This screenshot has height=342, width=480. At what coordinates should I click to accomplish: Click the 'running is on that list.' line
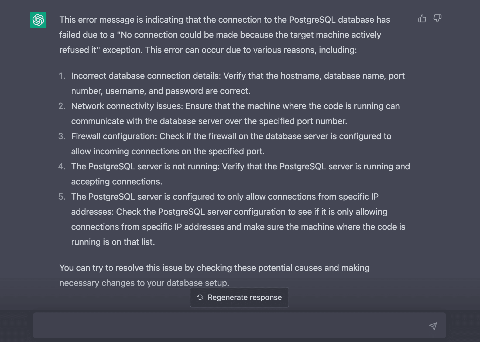coord(113,242)
